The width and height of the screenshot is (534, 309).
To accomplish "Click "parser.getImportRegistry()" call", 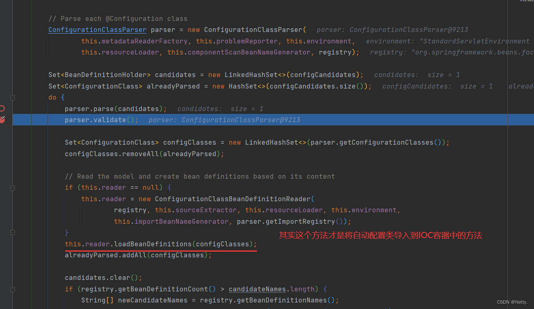I will 290,221.
